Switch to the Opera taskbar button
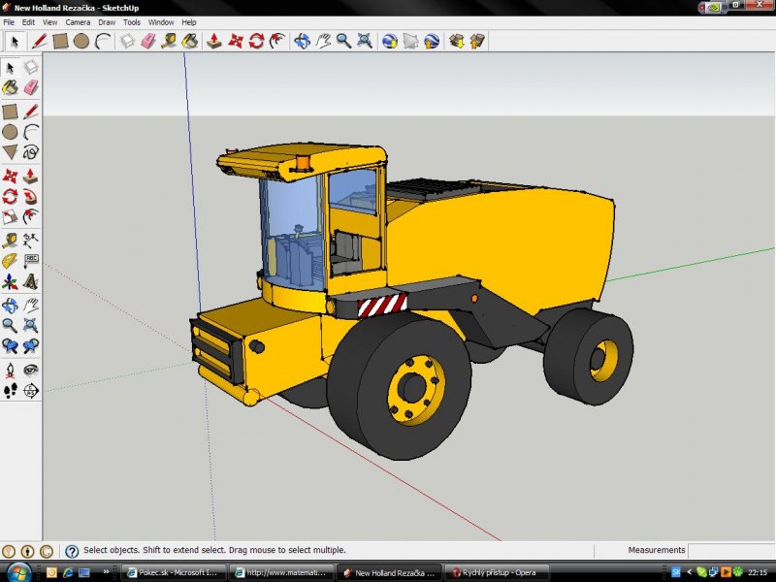Image resolution: width=776 pixels, height=582 pixels. coord(497,572)
